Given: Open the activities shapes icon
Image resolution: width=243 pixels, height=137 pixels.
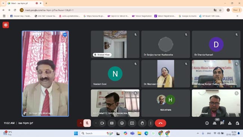Looking at the screenshot, I should 230,123.
